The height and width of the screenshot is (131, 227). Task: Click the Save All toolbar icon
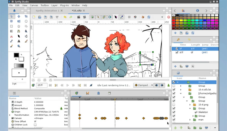57,17
